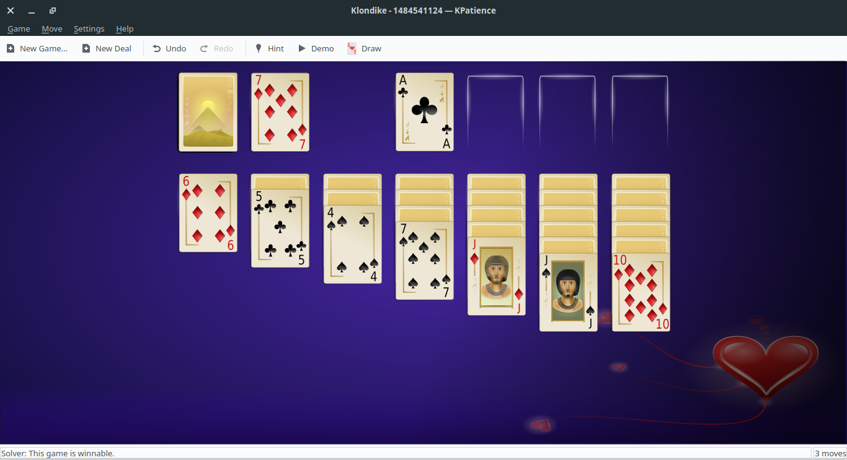
Task: Select the 10 of diamonds card
Action: pyautogui.click(x=641, y=292)
